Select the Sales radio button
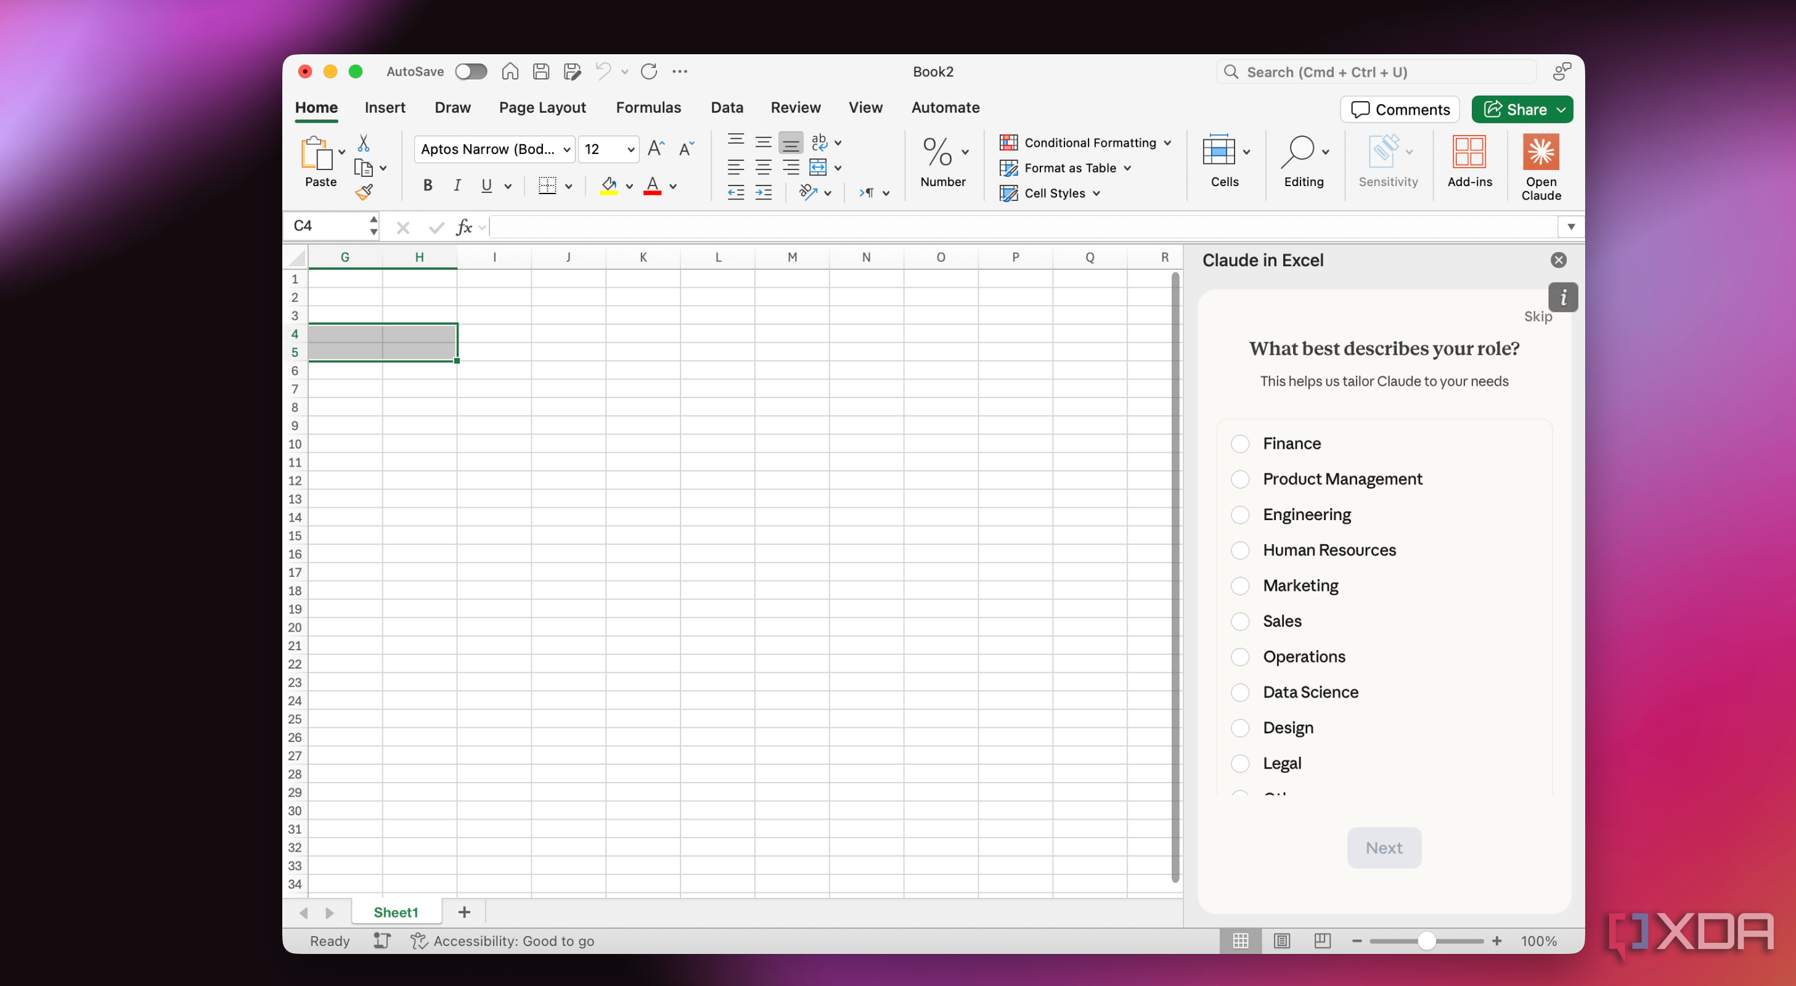 coord(1239,621)
